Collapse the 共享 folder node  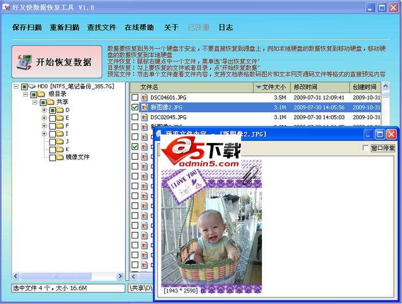point(35,102)
